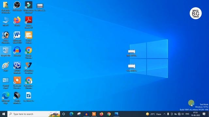Open the Windows Start menu
209x117 pixels.
(x=4, y=114)
